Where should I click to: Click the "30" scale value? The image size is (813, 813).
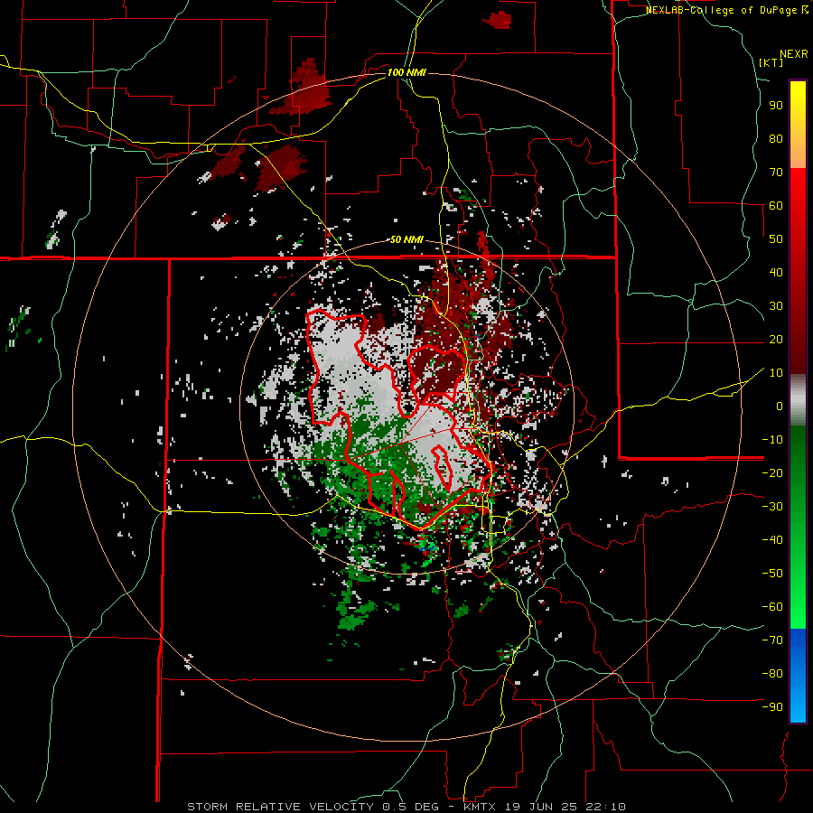pyautogui.click(x=776, y=306)
